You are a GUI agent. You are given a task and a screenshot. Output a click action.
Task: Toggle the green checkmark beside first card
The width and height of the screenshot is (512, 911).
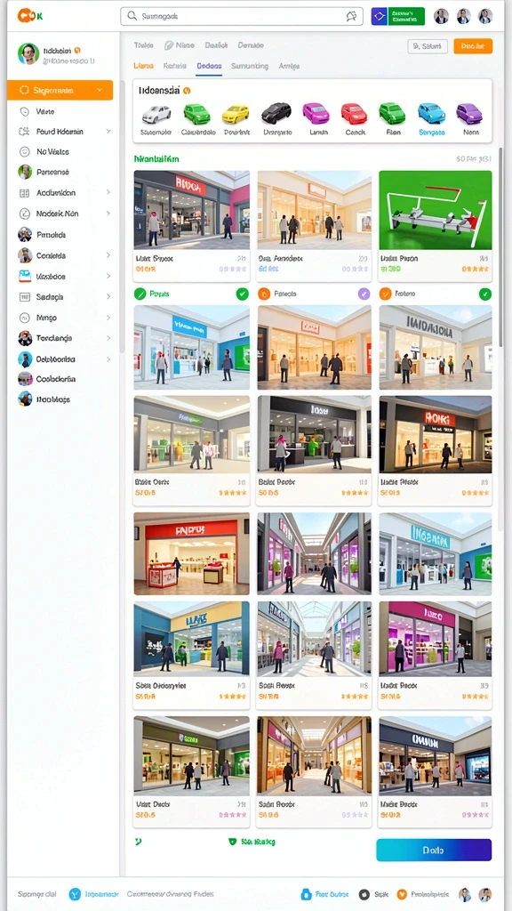242,294
